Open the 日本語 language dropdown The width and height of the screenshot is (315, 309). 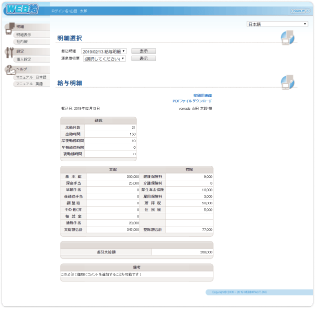[277, 24]
